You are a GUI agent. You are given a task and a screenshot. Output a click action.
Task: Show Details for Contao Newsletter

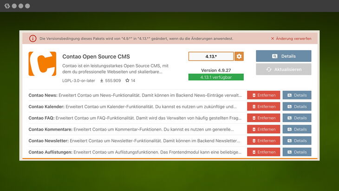[297, 141]
